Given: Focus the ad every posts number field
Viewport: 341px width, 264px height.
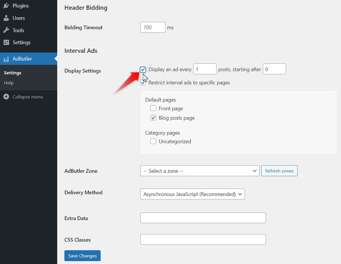Looking at the screenshot, I should pyautogui.click(x=205, y=69).
